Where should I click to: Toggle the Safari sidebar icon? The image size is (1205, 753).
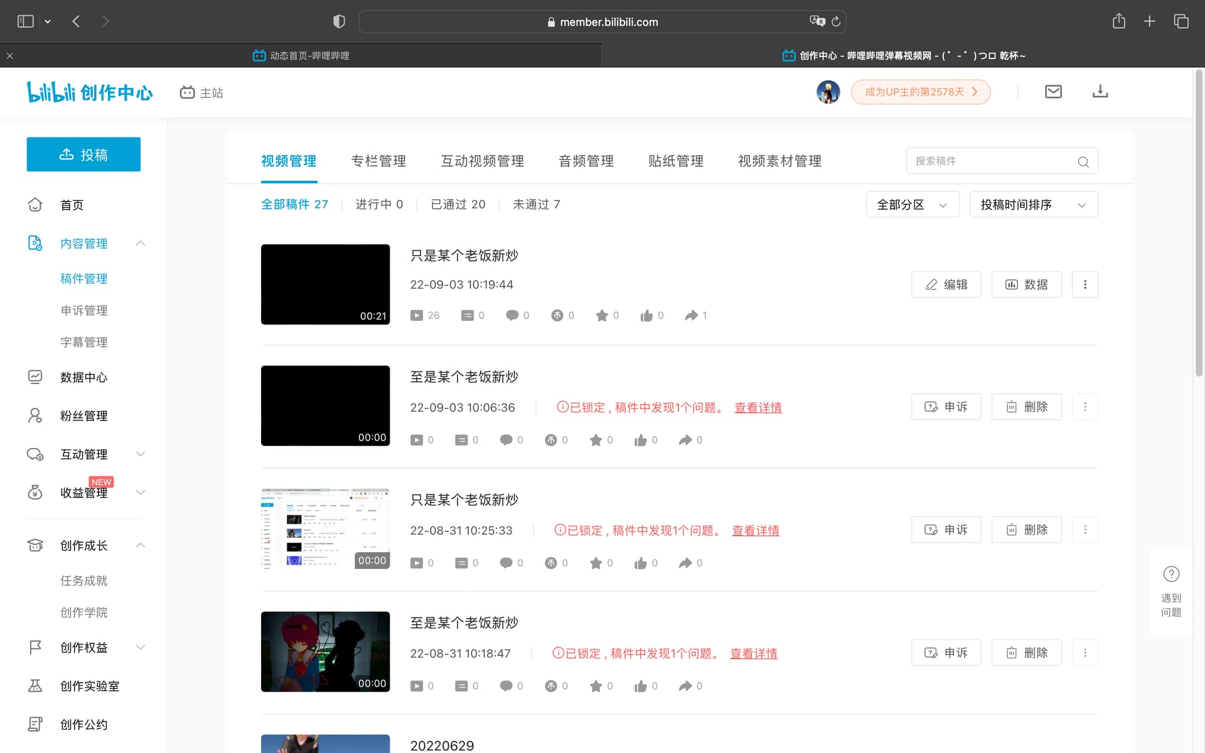coord(25,21)
